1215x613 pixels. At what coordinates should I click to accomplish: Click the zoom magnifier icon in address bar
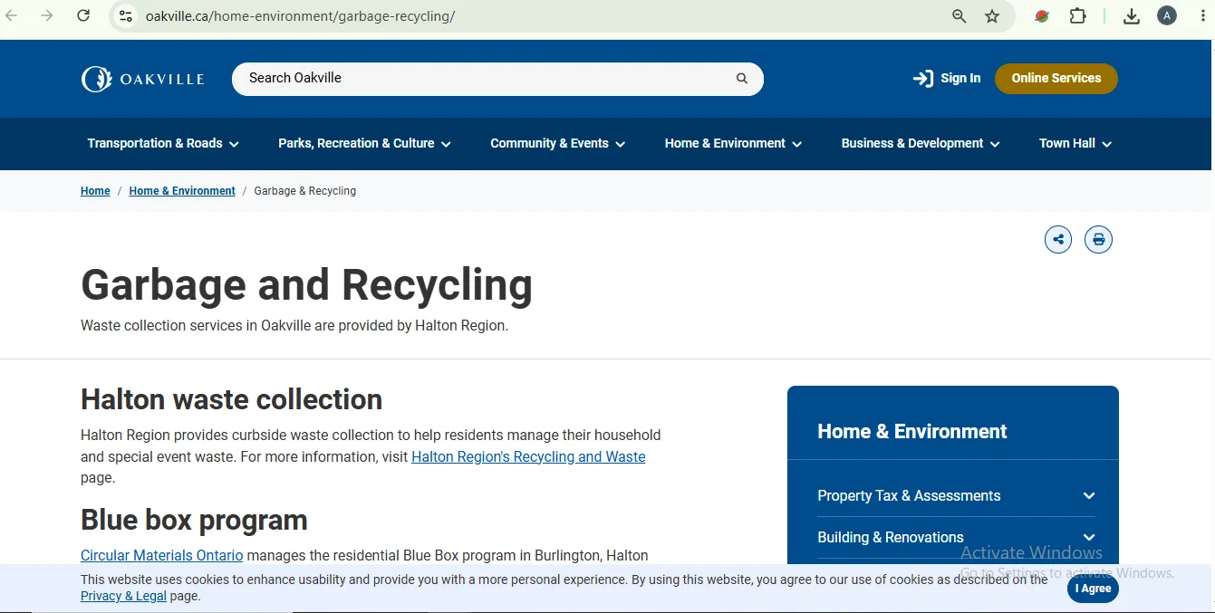coord(959,16)
